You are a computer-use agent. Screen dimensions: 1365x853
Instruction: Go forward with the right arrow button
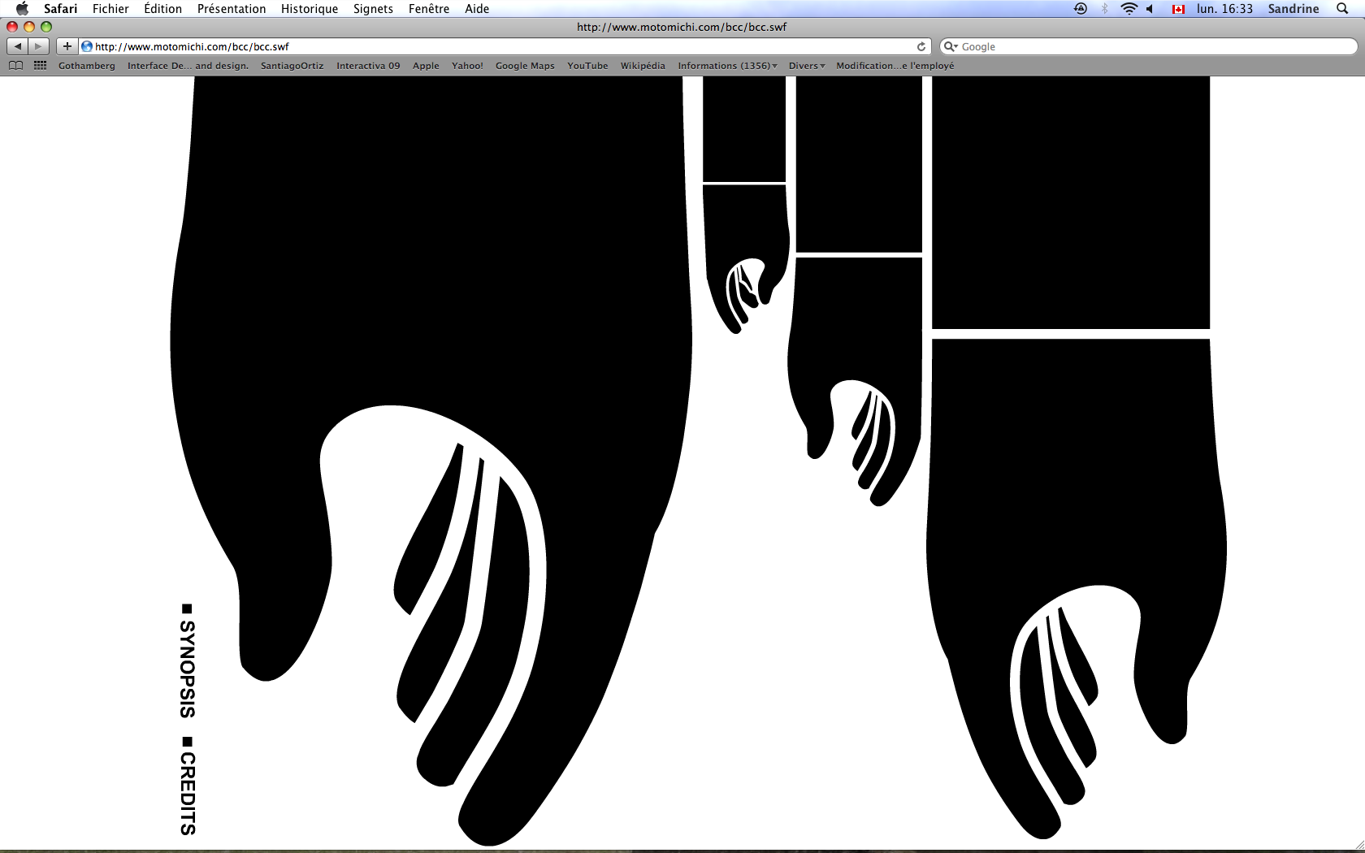pos(38,46)
